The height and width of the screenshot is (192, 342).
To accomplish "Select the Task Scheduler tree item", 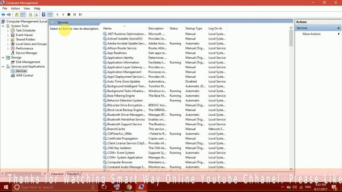I will click(x=26, y=30).
